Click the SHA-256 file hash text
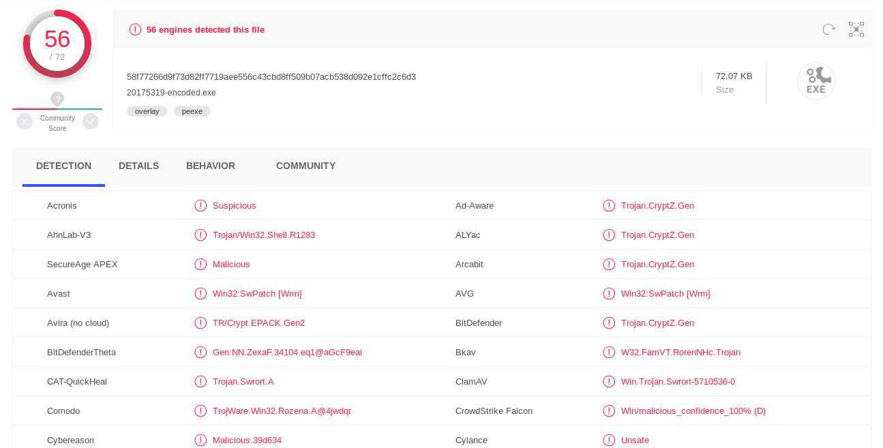Viewport: 883px width, 448px height. [x=271, y=76]
